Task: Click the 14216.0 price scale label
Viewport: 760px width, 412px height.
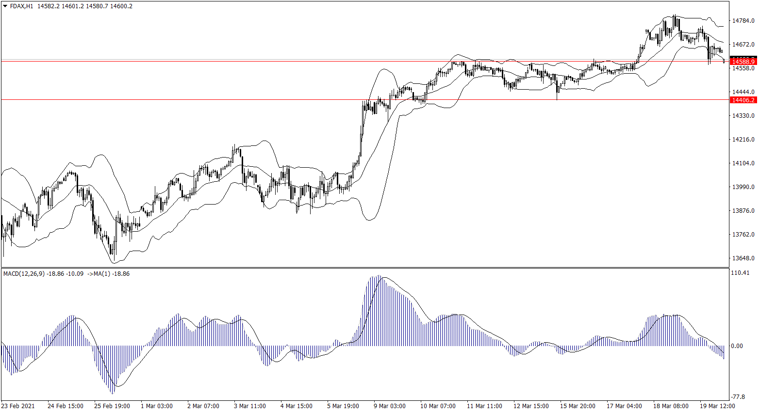Action: tap(743, 140)
